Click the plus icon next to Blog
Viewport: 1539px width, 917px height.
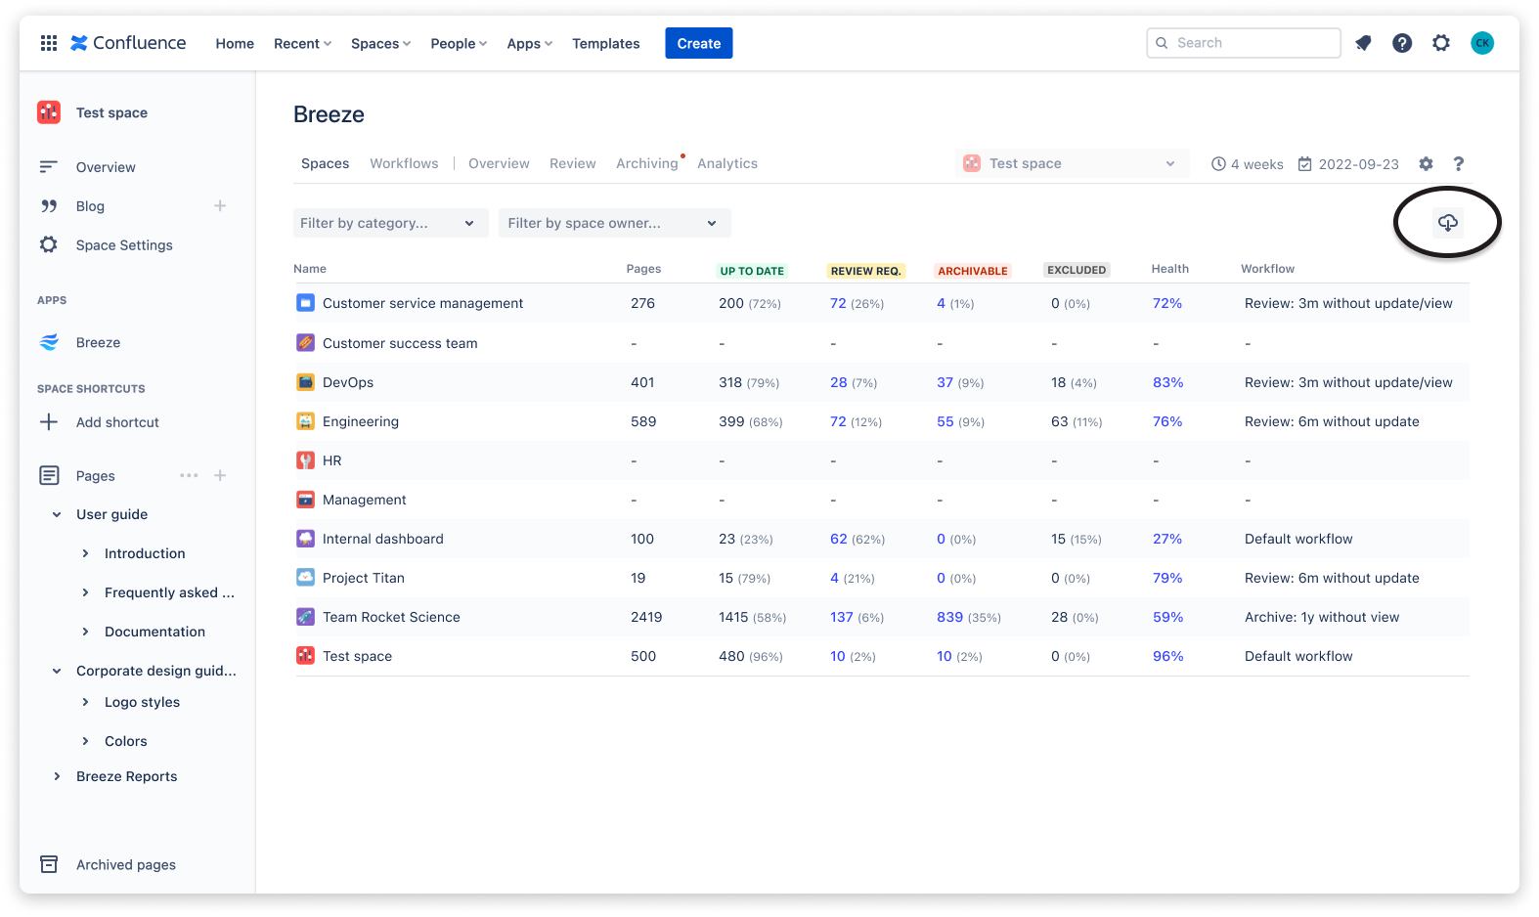[220, 206]
